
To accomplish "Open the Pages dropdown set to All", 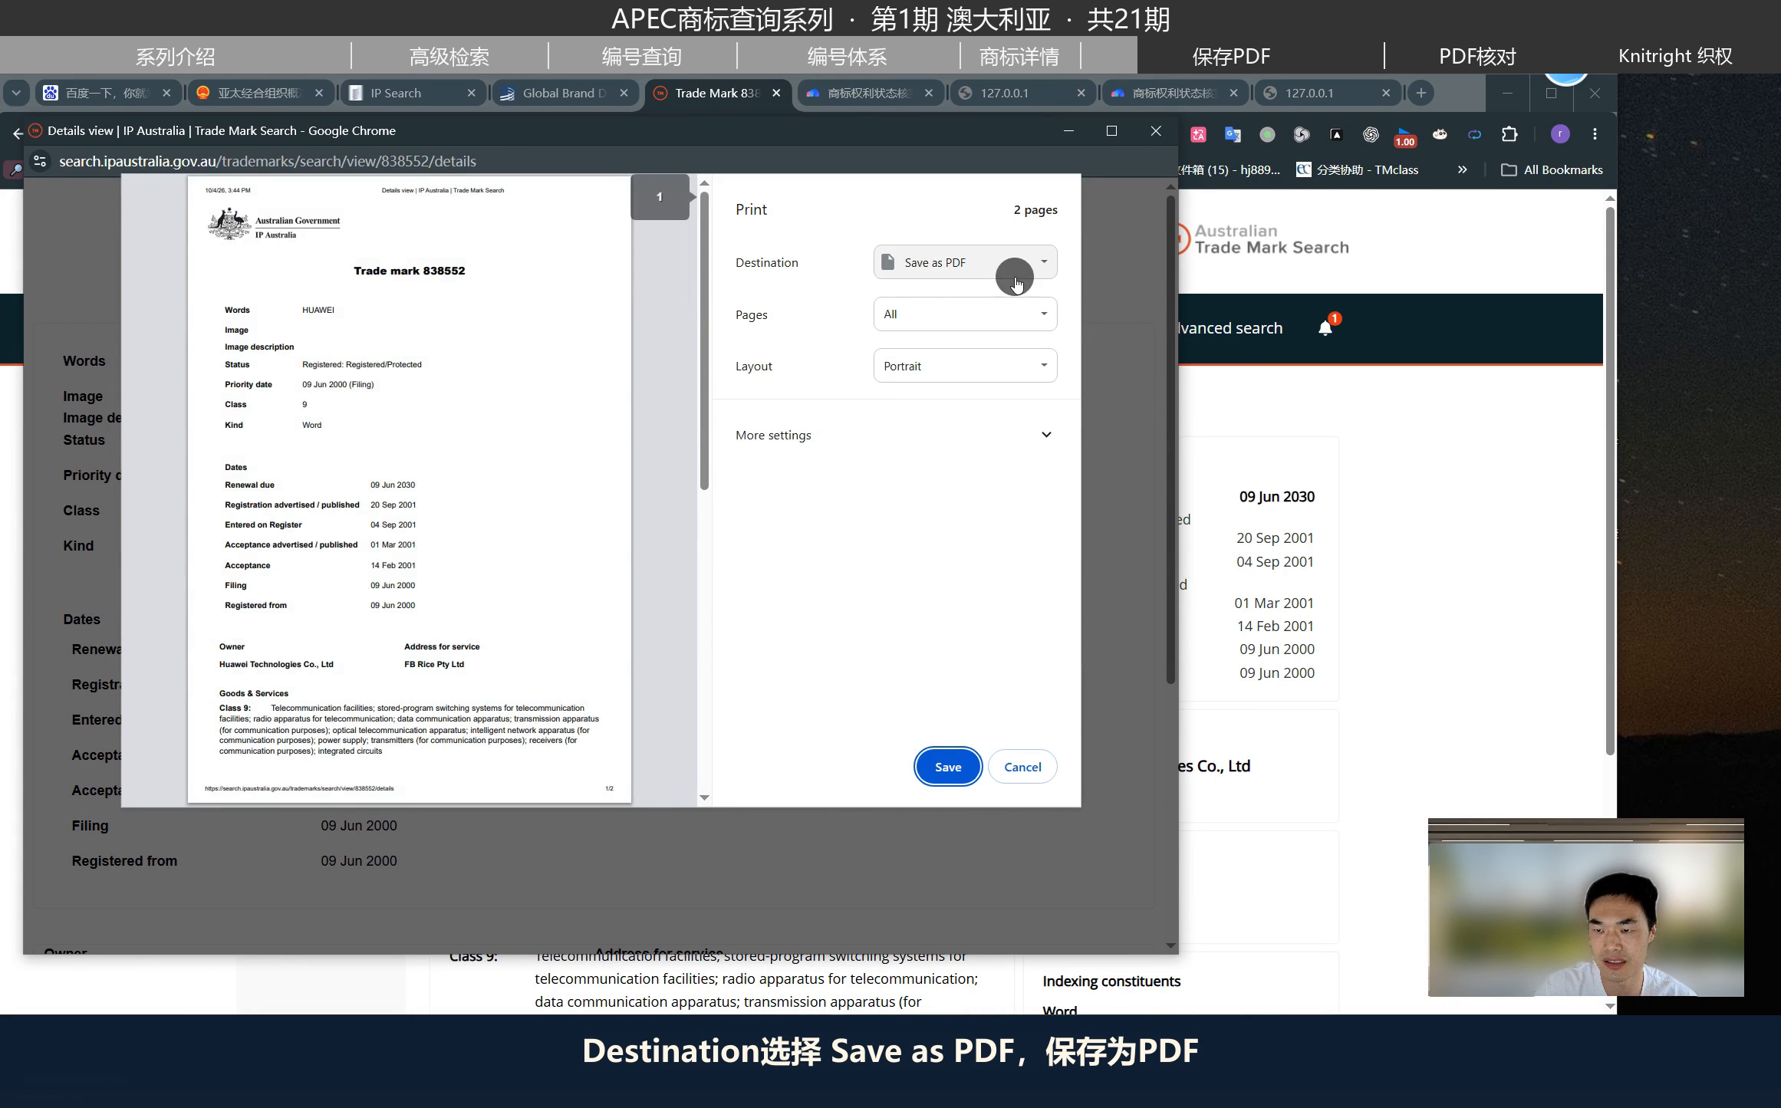I will (x=965, y=314).
